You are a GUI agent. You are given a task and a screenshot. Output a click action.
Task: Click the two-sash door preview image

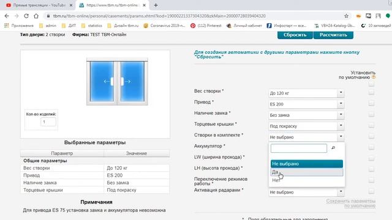(x=117, y=81)
